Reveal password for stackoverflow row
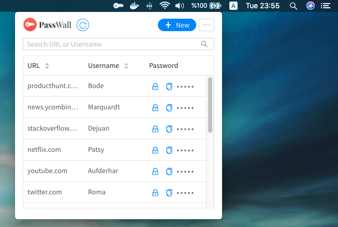The image size is (338, 227). [x=155, y=129]
